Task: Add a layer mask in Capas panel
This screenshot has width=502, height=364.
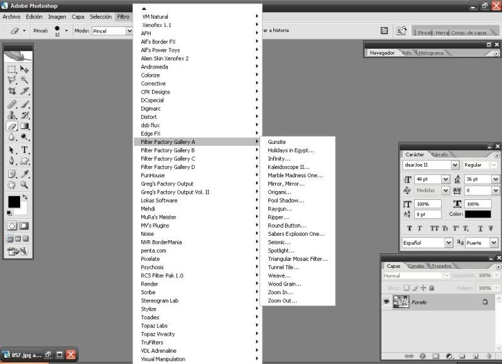Action: [436, 356]
